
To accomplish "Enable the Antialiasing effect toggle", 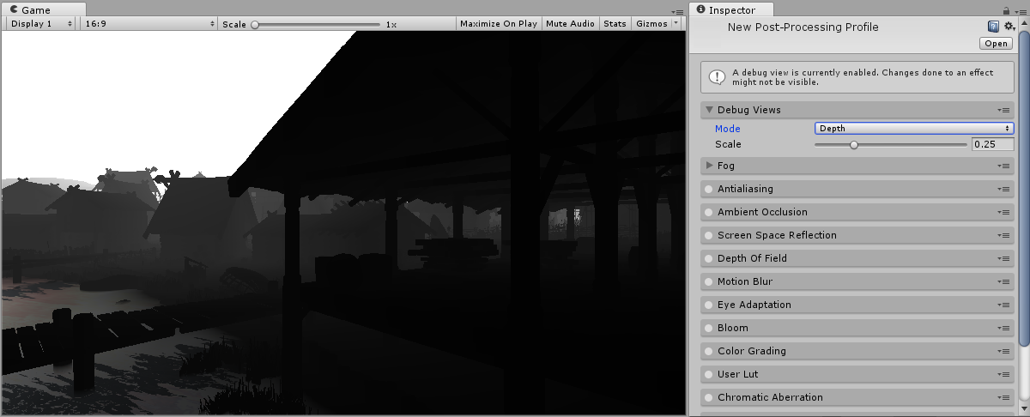I will 708,189.
